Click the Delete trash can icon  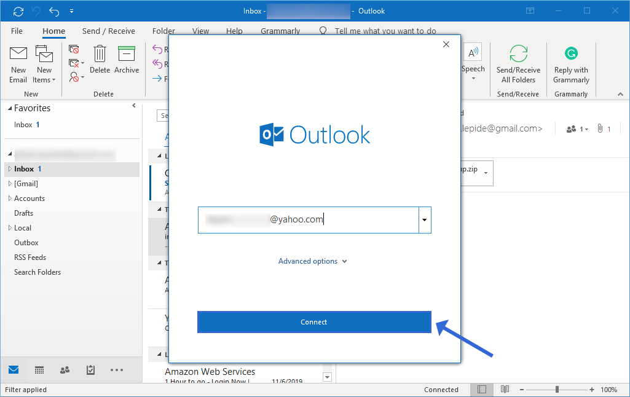click(100, 54)
